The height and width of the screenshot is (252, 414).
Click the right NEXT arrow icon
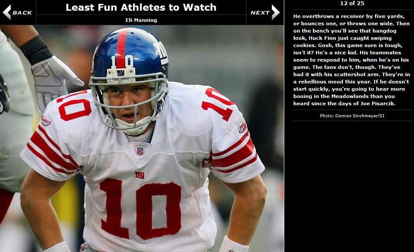pyautogui.click(x=275, y=12)
